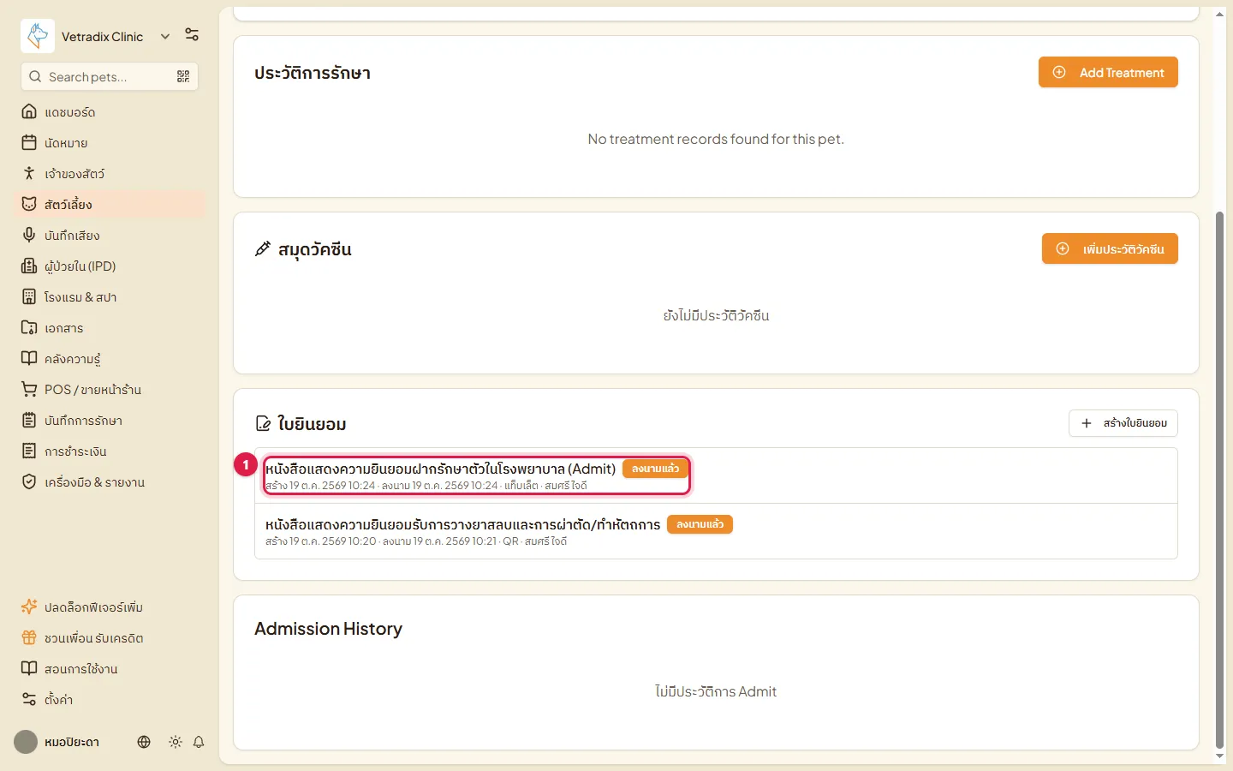The image size is (1233, 771).
Task: Open the anesthesia and surgery consent form row
Action: [716, 531]
